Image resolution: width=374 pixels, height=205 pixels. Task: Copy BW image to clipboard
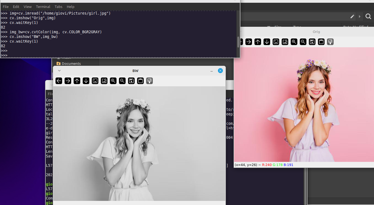140,81
